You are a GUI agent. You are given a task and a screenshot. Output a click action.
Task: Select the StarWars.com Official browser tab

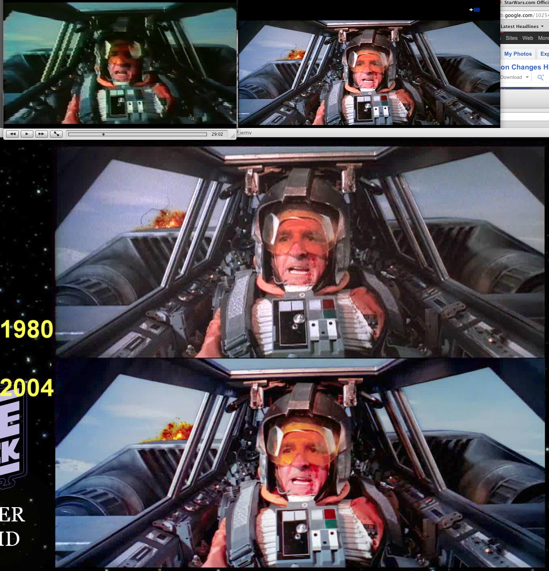point(525,3)
